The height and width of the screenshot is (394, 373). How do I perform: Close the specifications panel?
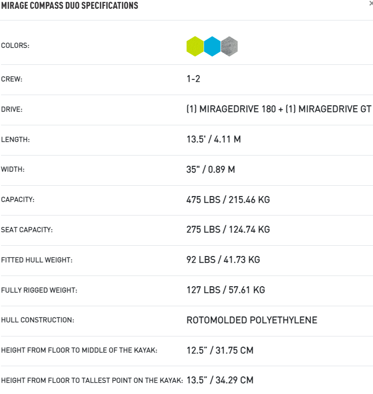pos(371,3)
